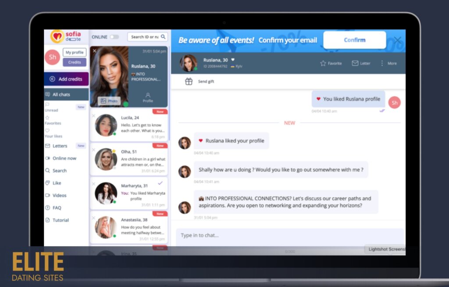The width and height of the screenshot is (449, 287).
Task: Click the search magnifier icon in ID field
Action: pos(163,37)
